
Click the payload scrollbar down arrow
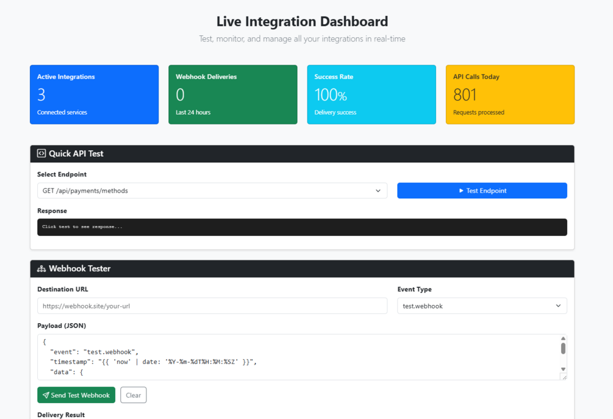click(x=563, y=369)
